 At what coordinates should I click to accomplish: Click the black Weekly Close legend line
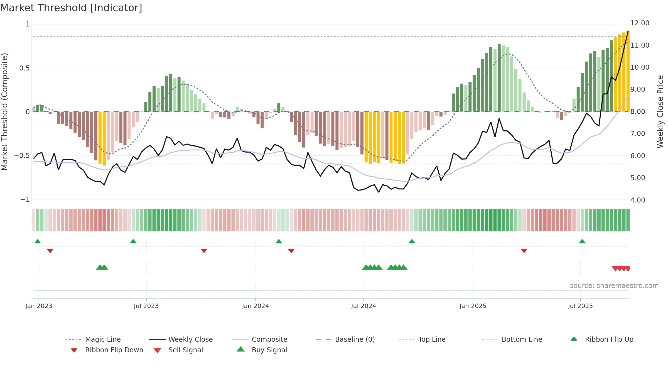pos(157,339)
